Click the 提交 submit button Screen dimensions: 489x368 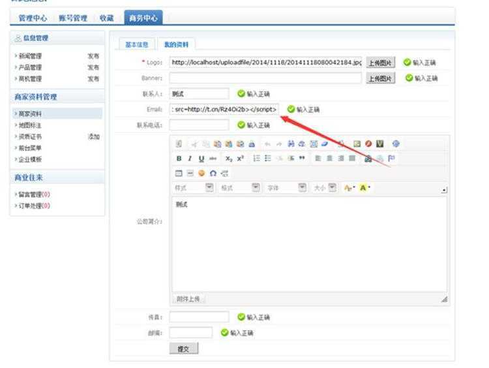coord(184,348)
